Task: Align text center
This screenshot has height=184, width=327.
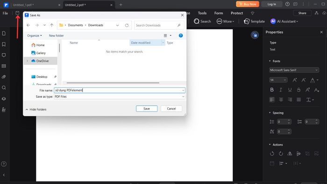Action: click(281, 99)
